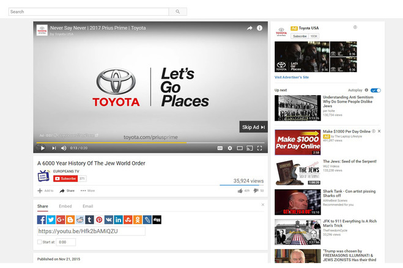403x268 pixels.
Task: Click the Toyota USA ad channel name
Action: [309, 28]
